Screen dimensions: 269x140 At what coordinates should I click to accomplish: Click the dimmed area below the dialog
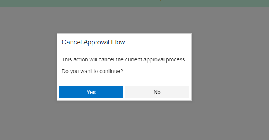(x=124, y=120)
